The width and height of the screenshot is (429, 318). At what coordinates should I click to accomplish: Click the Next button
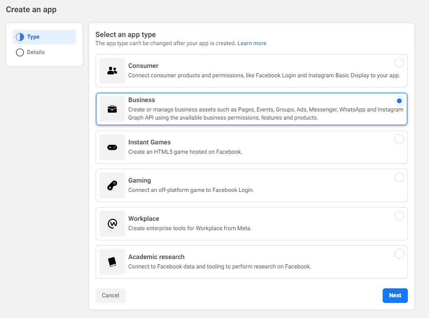click(395, 296)
